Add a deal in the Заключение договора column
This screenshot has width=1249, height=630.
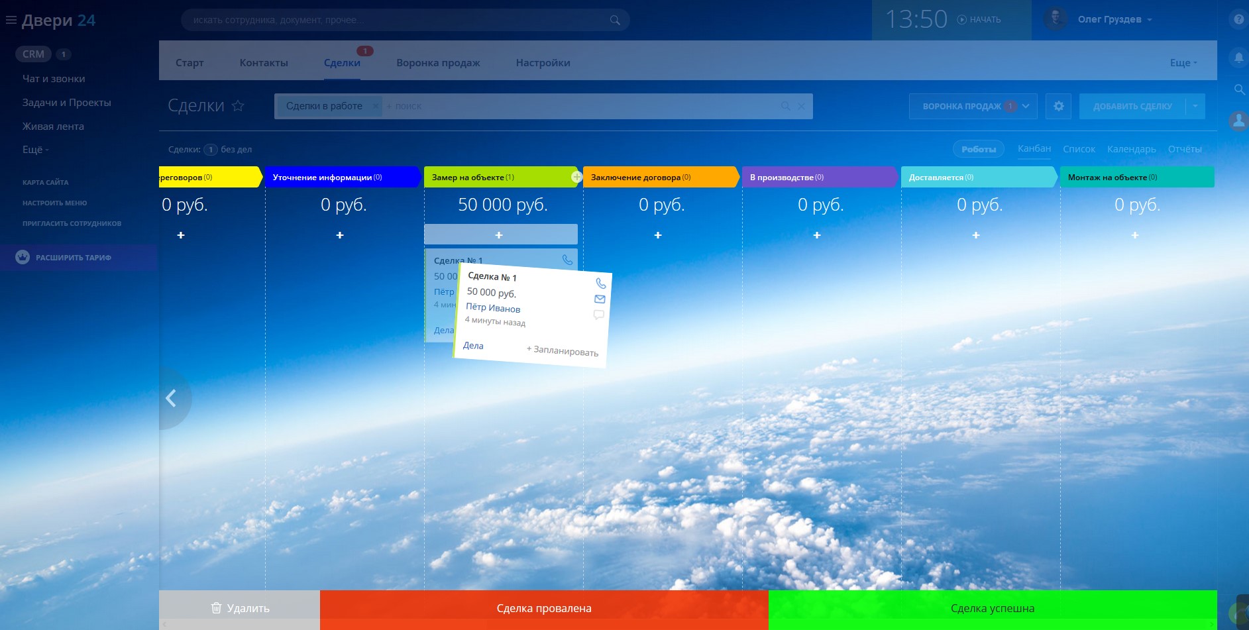[x=658, y=235]
